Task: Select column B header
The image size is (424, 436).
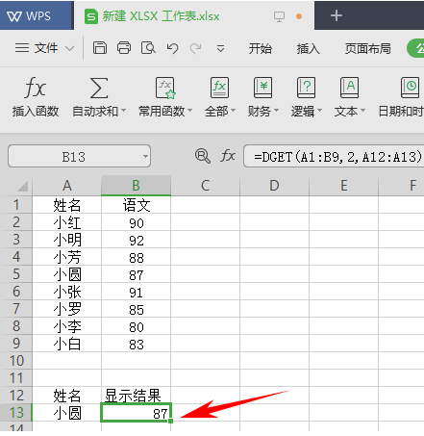Action: (x=136, y=186)
